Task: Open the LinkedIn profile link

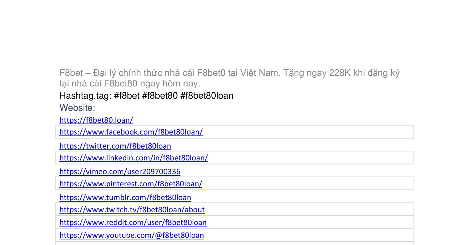Action: pyautogui.click(x=134, y=158)
